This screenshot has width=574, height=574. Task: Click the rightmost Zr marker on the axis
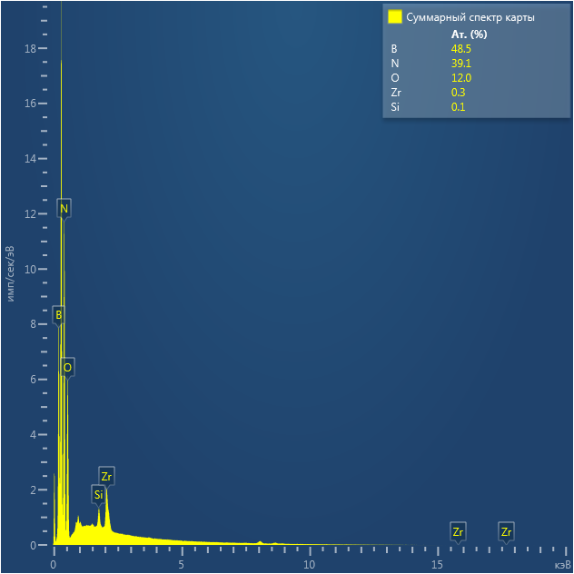pyautogui.click(x=506, y=531)
